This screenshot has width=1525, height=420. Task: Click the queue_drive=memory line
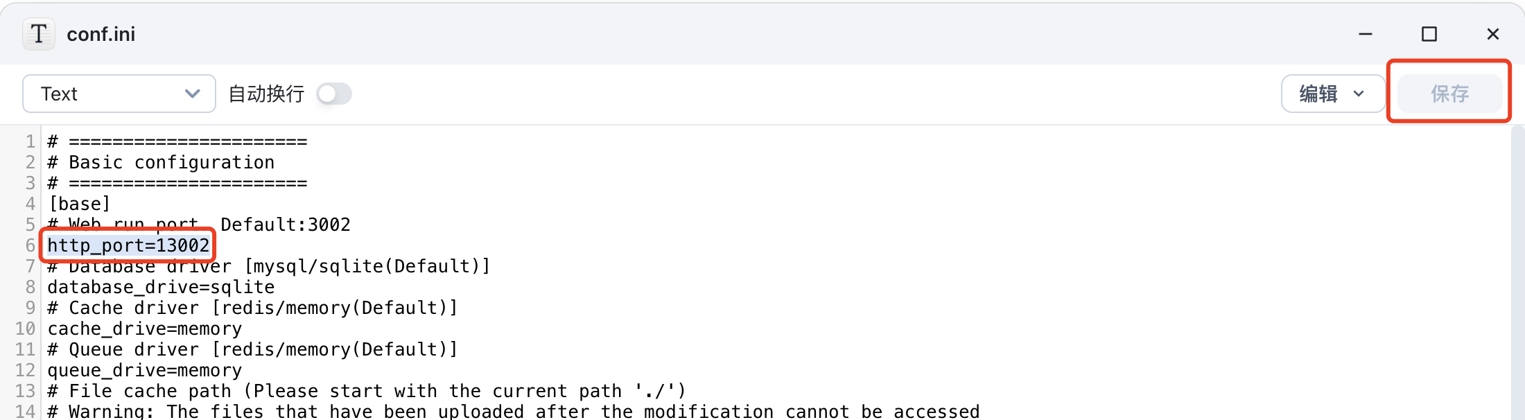pyautogui.click(x=145, y=370)
